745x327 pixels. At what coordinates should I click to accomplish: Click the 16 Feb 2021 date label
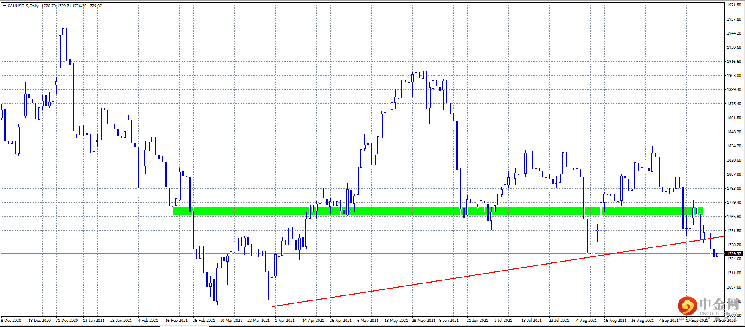tap(176, 321)
